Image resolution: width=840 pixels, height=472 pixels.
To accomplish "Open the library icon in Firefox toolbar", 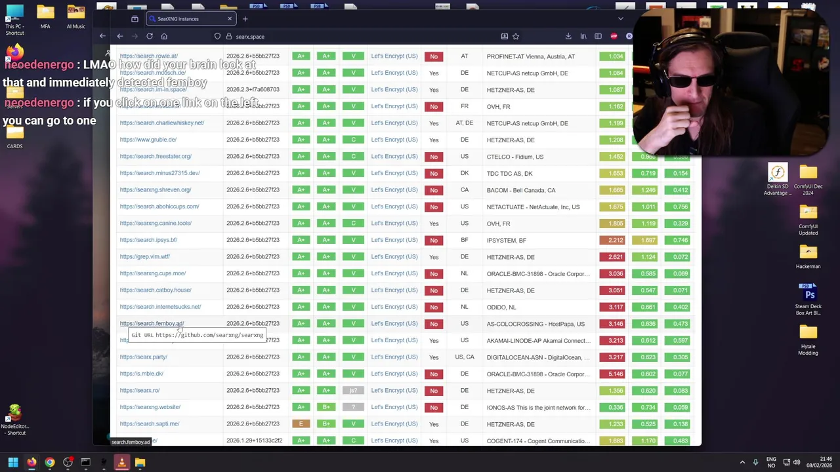I will click(583, 37).
